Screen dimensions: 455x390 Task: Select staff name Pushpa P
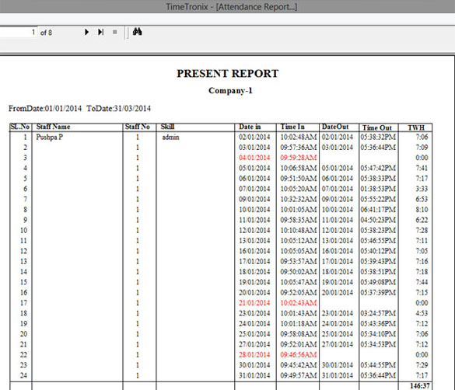pos(49,137)
